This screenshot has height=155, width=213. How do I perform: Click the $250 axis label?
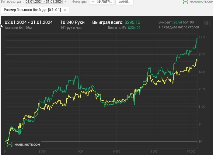click(202, 54)
